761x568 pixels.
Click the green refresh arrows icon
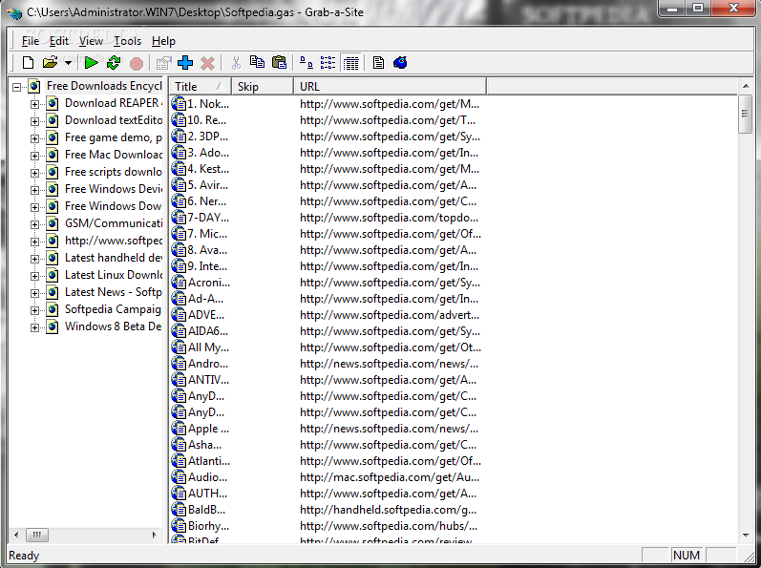coord(114,63)
